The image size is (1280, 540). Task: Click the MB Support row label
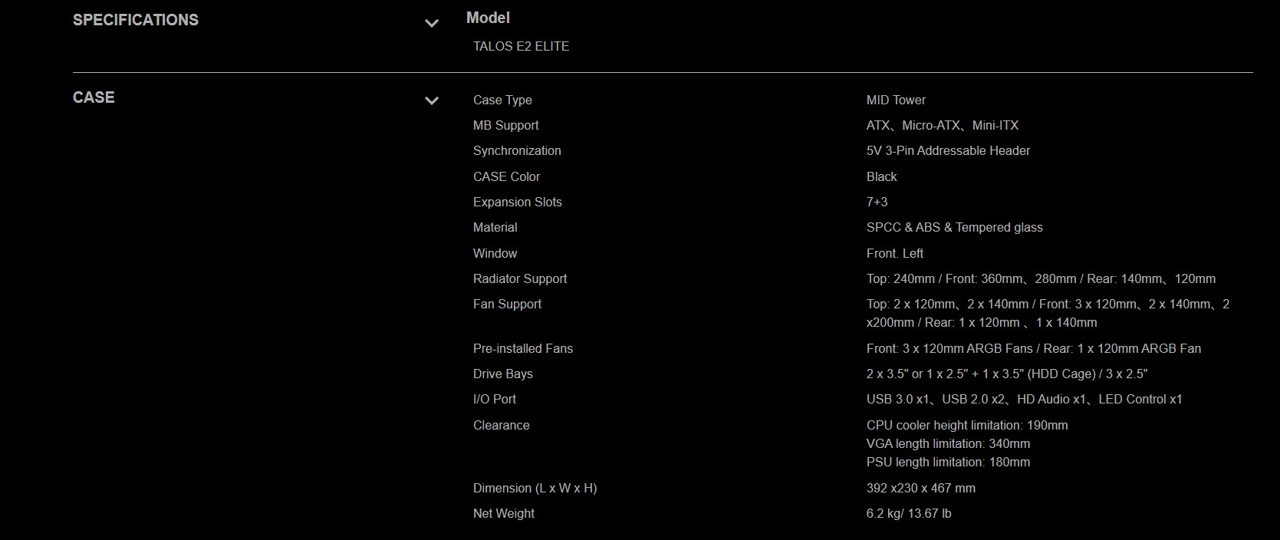pyautogui.click(x=505, y=125)
